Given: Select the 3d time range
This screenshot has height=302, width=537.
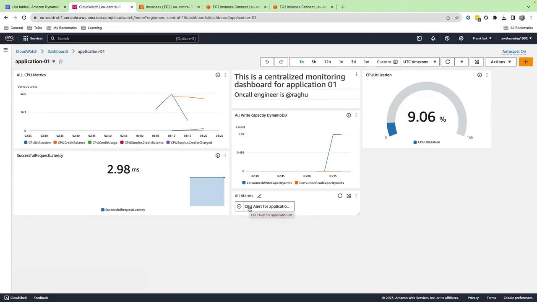Looking at the screenshot, I should tap(353, 62).
